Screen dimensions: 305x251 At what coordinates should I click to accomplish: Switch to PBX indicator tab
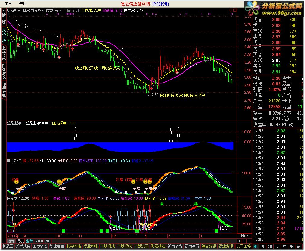coord(48,241)
